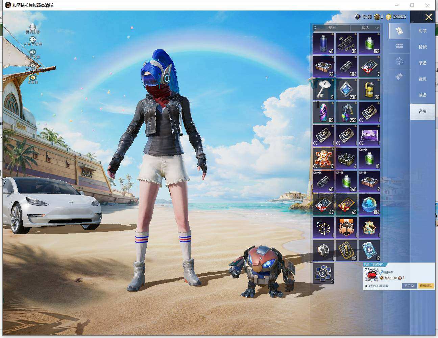The width and height of the screenshot is (438, 338).
Task: Select the chest sub-category tab icon
Action: pos(399,46)
